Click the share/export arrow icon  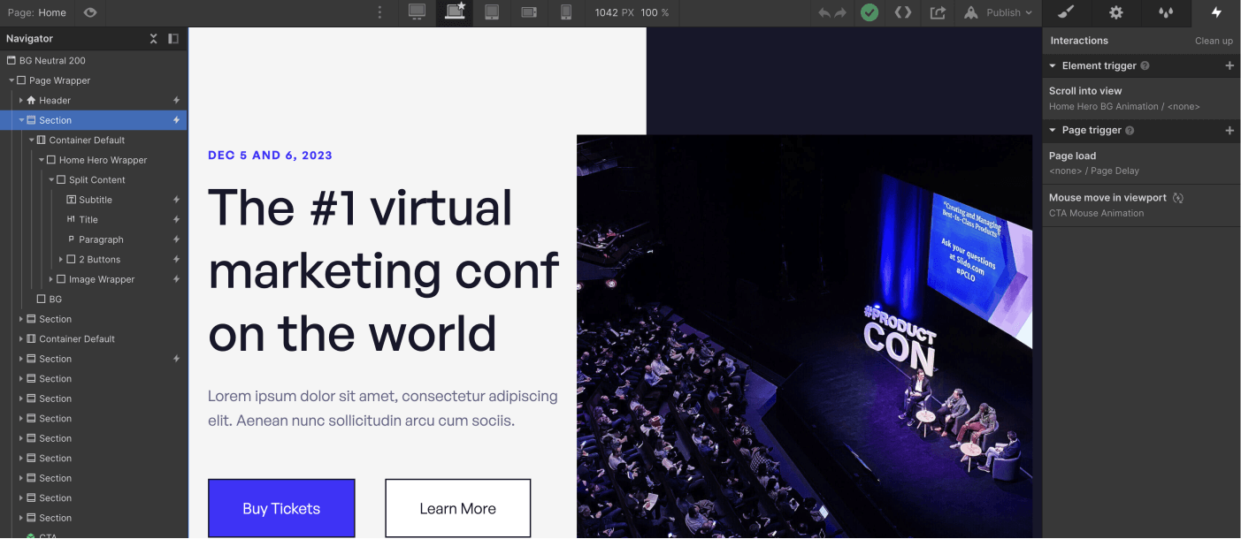938,13
